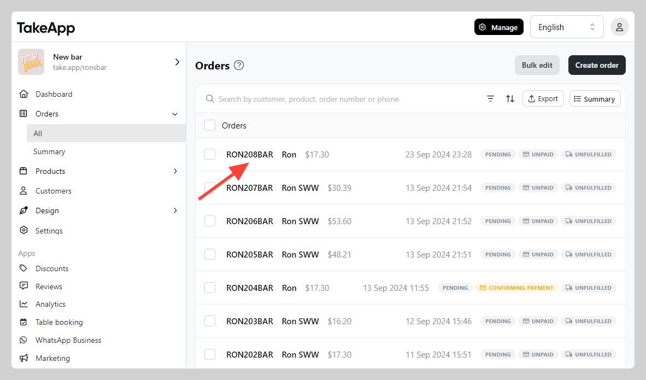Click the Reviews speech bubble icon

[x=24, y=286]
